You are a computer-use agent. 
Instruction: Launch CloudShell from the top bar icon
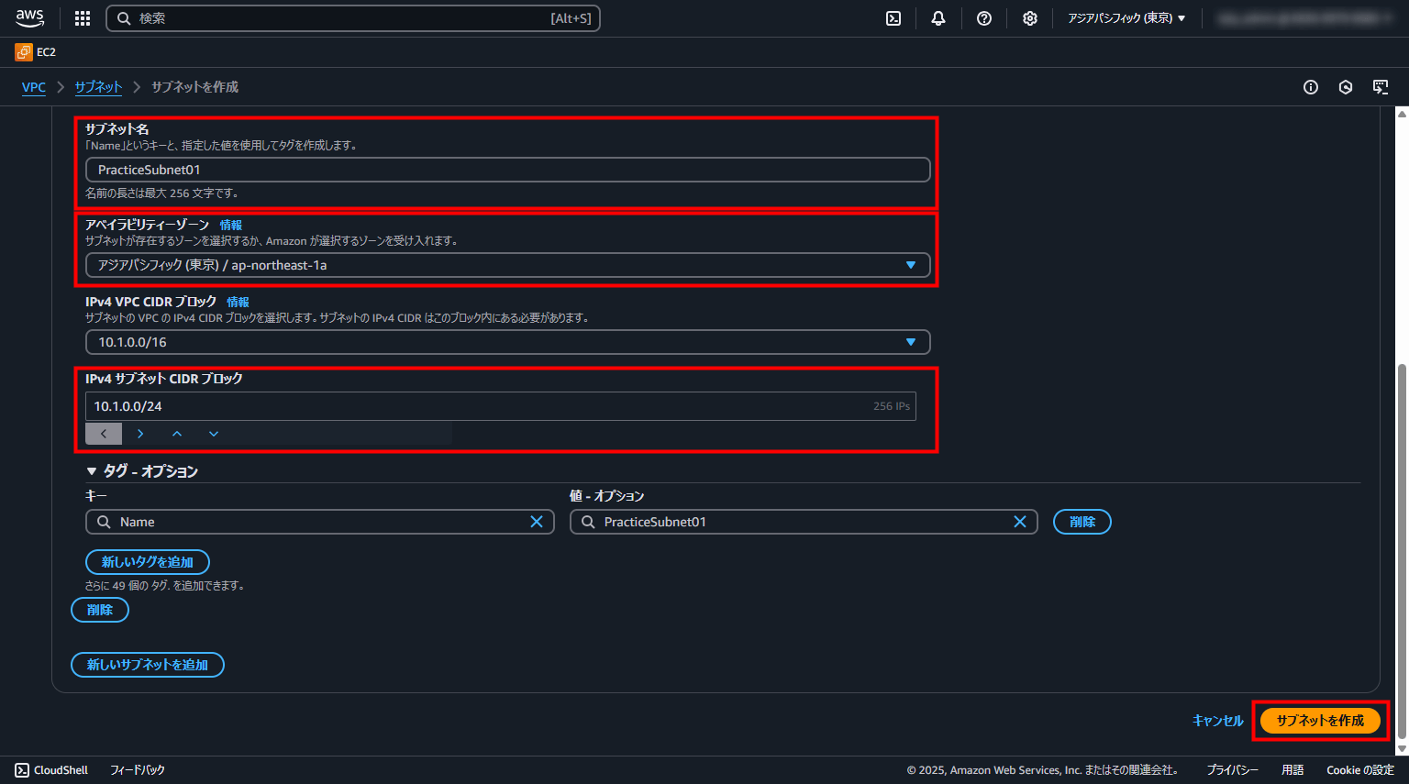point(893,18)
